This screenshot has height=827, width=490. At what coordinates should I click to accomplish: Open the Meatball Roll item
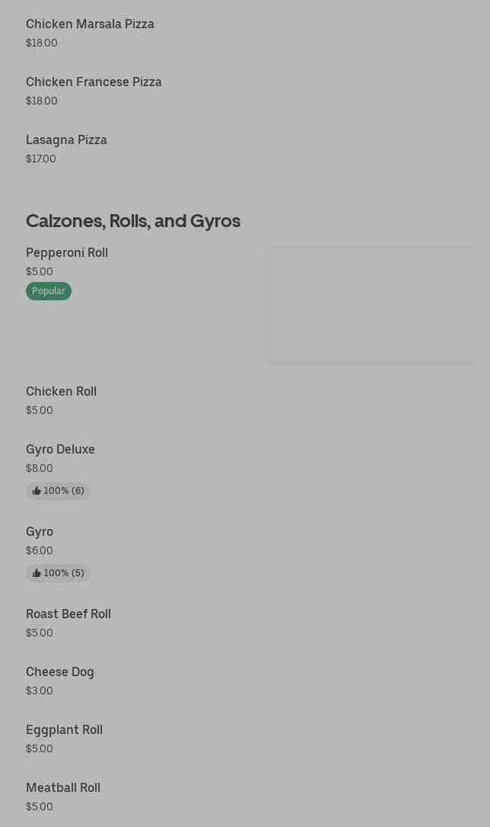[x=63, y=788]
